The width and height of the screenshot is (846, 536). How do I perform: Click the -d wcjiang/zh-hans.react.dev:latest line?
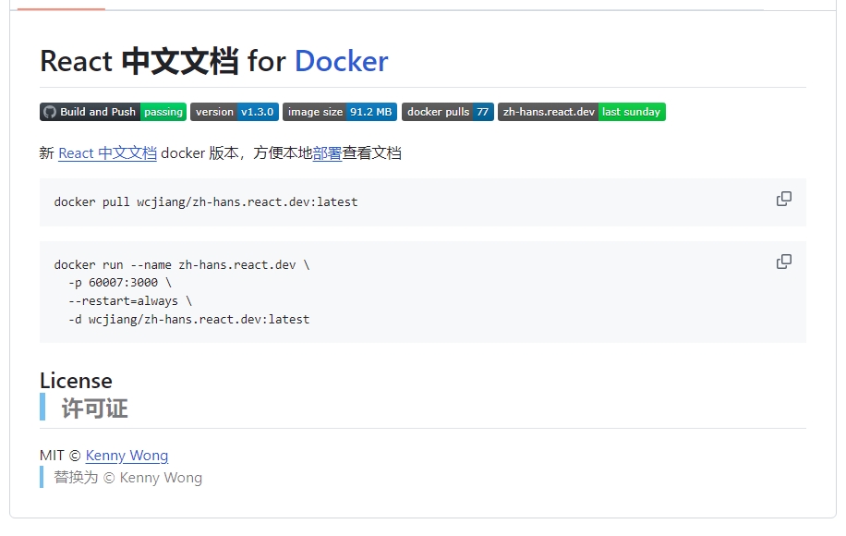tap(188, 319)
